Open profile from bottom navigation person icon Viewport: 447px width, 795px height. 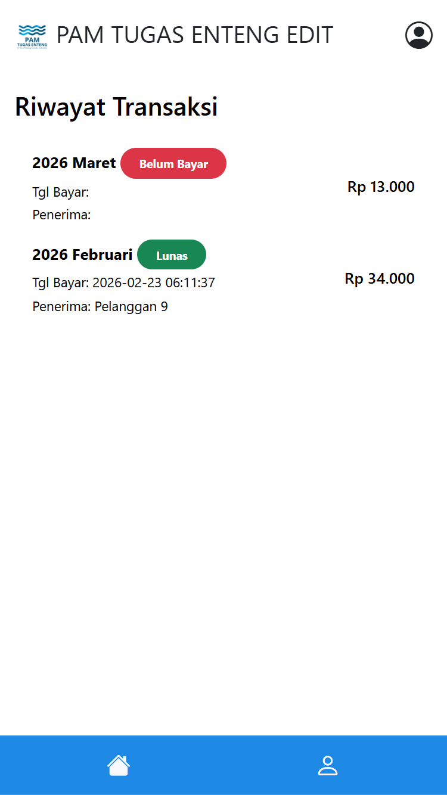point(327,765)
